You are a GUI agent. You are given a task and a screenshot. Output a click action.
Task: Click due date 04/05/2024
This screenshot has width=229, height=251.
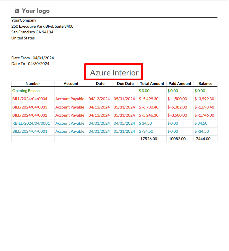(124, 123)
